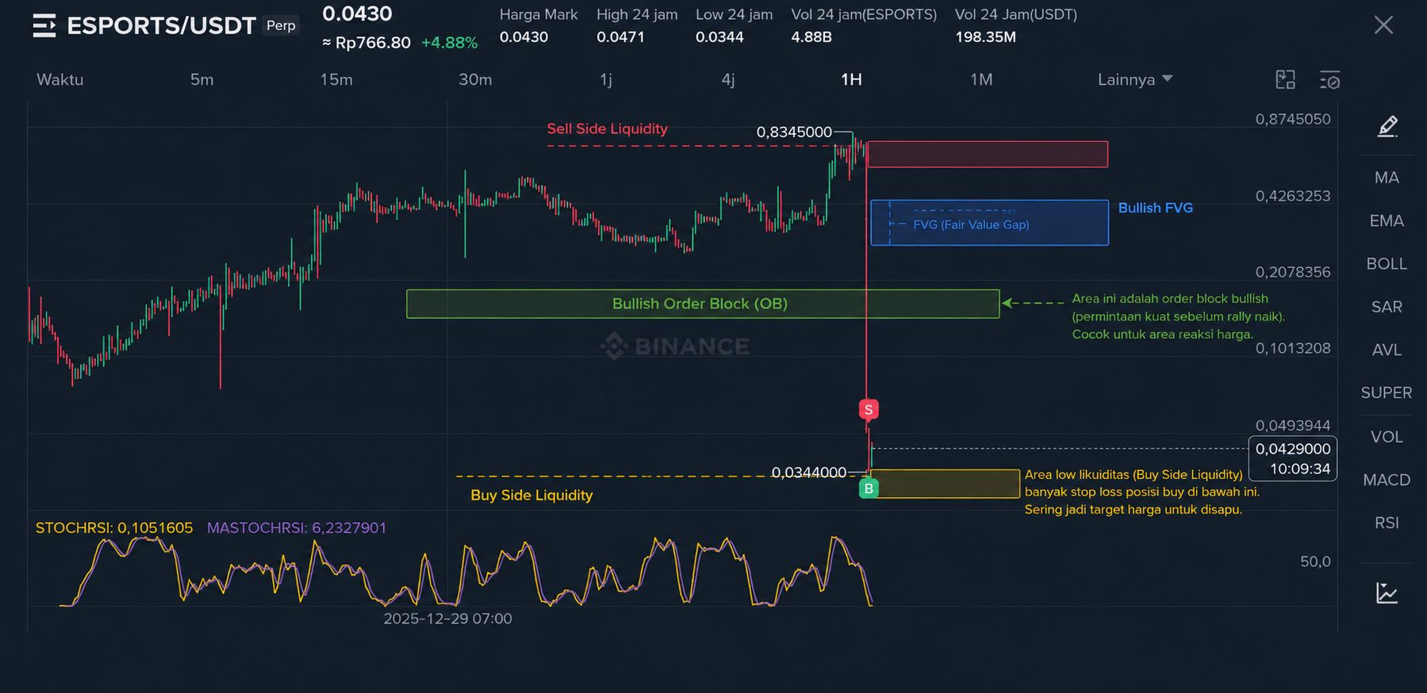Click the 2025-12-29 07:00 time label
This screenshot has height=693, width=1427.
coord(447,618)
